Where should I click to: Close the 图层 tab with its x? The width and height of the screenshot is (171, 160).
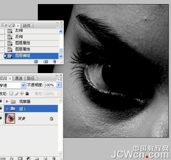click(x=10, y=78)
